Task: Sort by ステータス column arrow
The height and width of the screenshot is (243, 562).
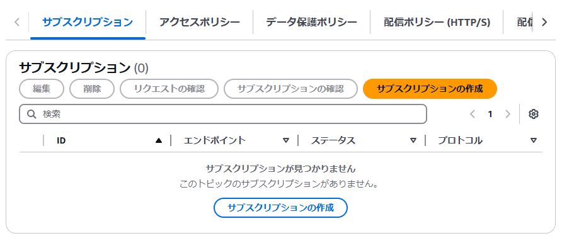Action: (413, 140)
